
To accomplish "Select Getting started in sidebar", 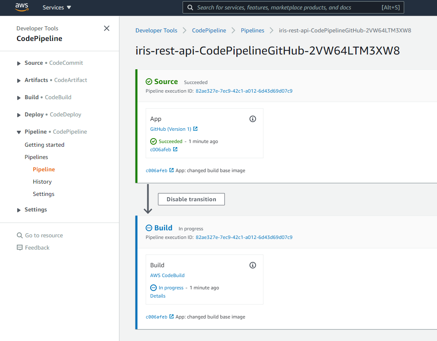I will [44, 145].
